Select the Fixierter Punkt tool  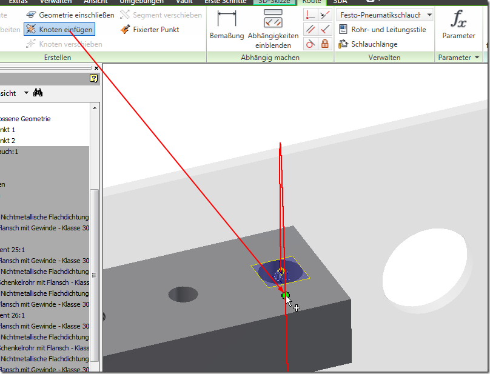click(150, 29)
